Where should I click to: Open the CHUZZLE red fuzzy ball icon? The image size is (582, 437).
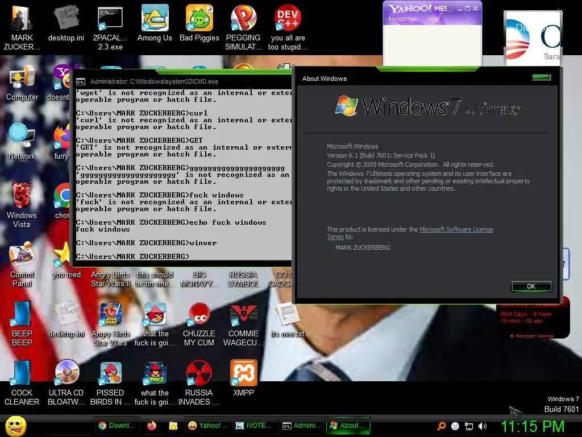pyautogui.click(x=199, y=323)
